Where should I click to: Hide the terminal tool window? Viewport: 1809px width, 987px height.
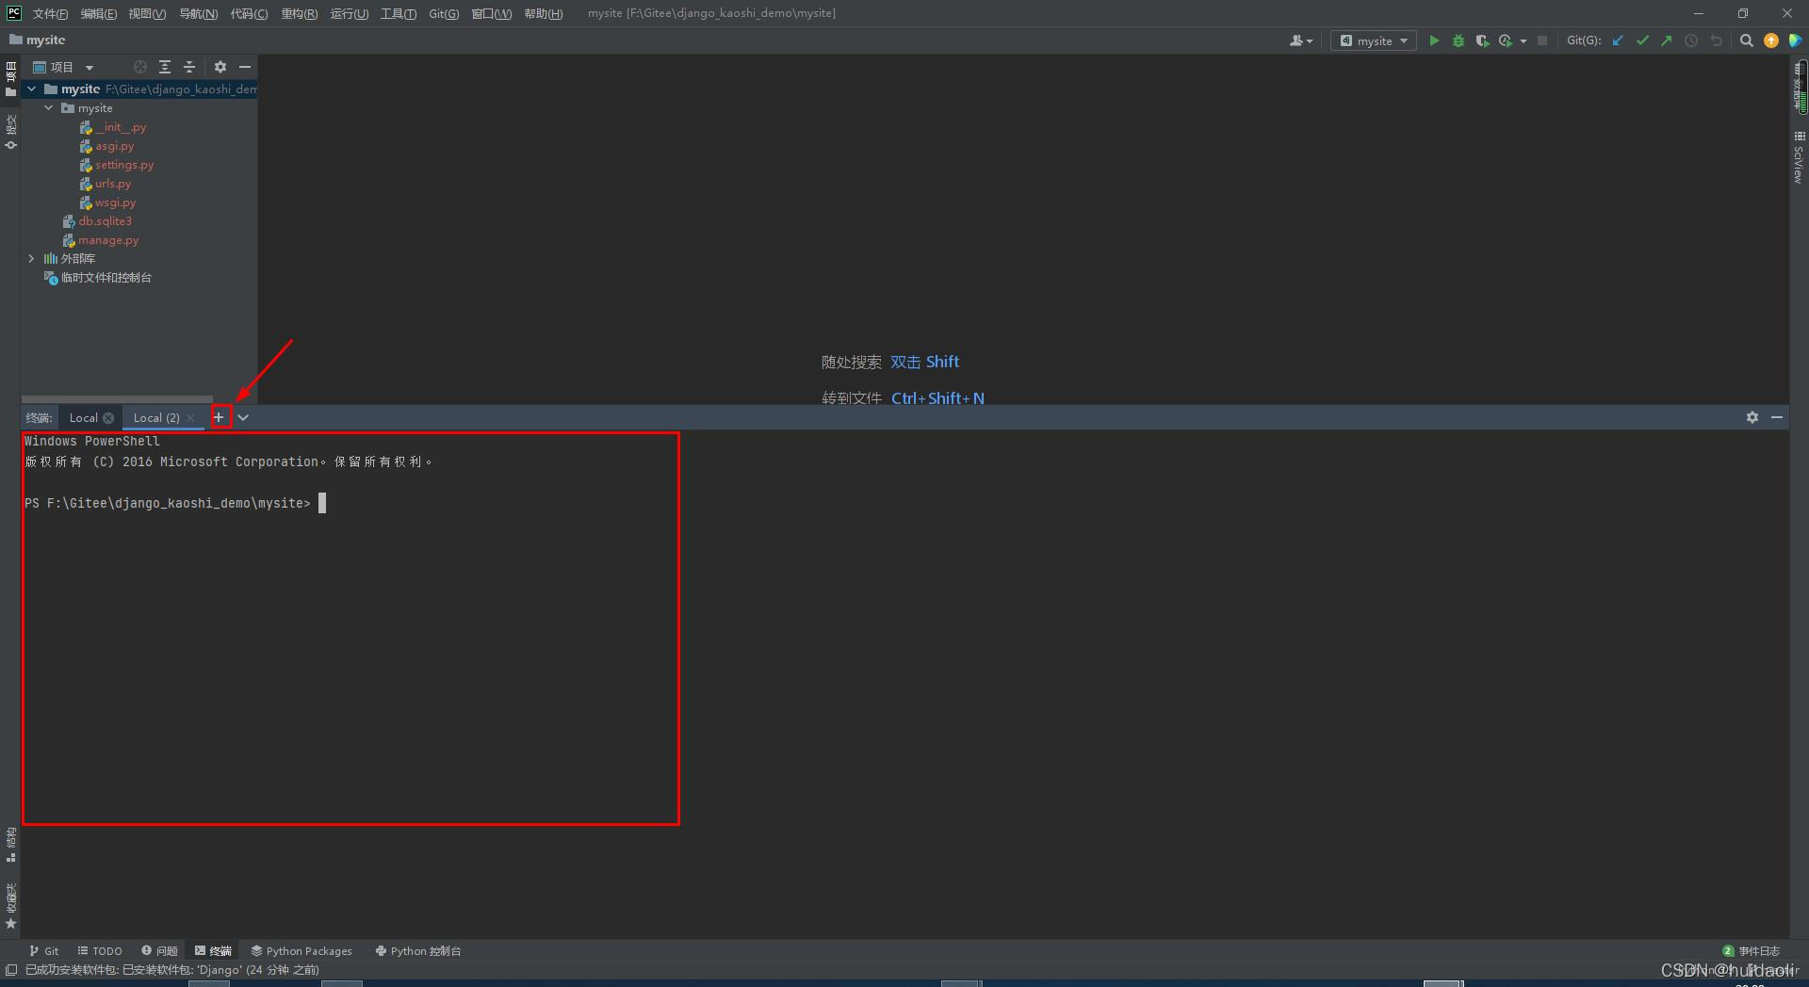1777,417
